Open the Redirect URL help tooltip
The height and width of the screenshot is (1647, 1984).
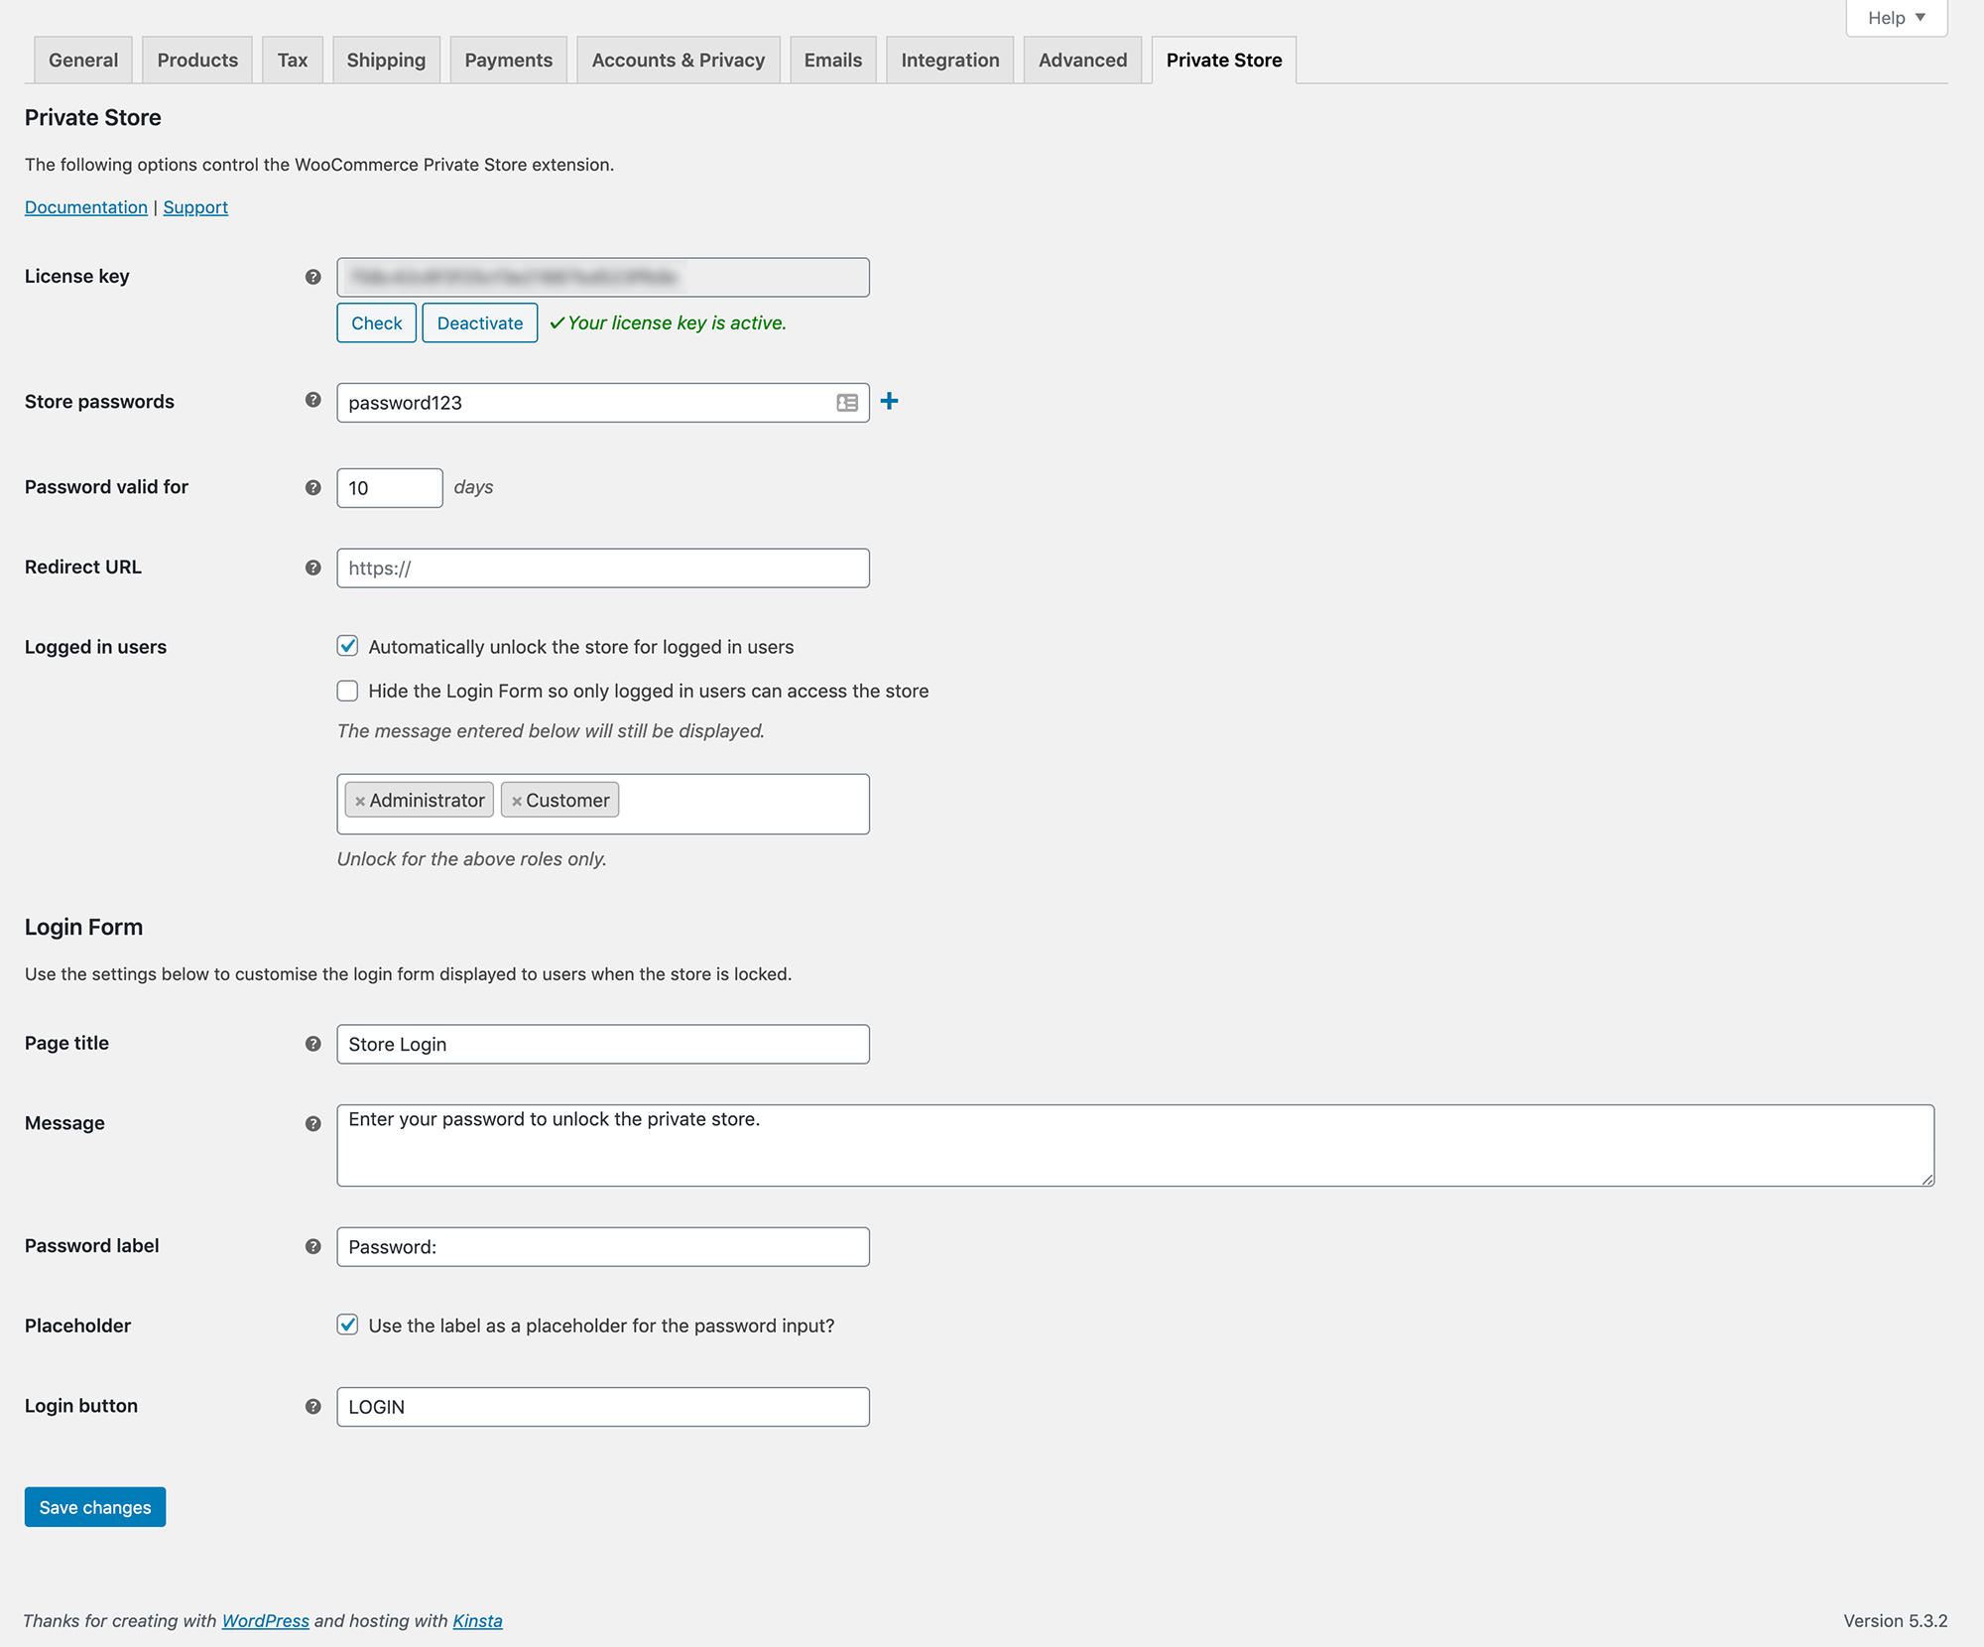click(x=313, y=568)
